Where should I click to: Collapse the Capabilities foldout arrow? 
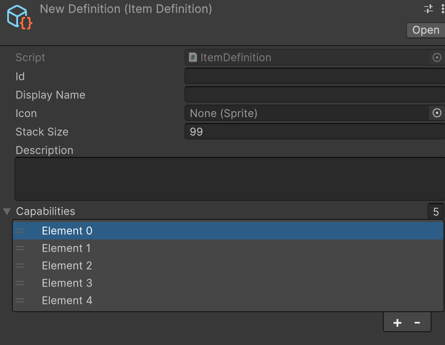pos(7,211)
